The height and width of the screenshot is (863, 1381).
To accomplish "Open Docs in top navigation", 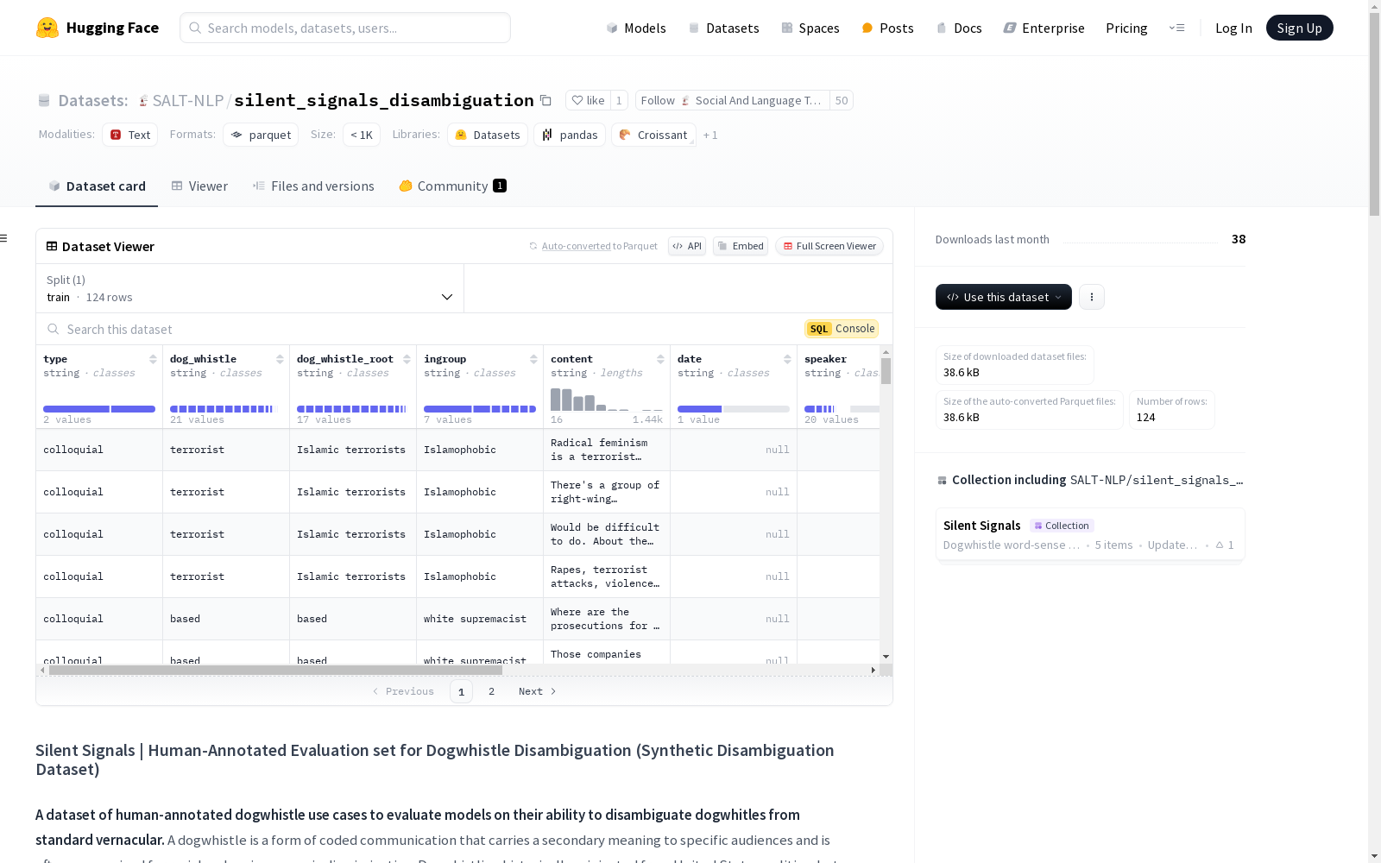I will [x=959, y=28].
